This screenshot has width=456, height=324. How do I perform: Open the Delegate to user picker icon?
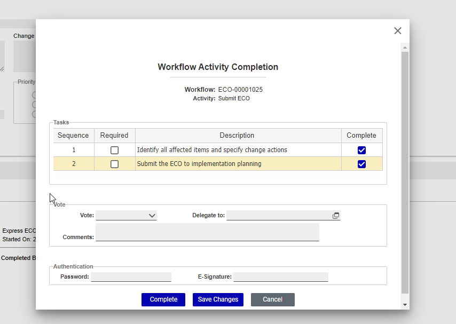coord(336,216)
